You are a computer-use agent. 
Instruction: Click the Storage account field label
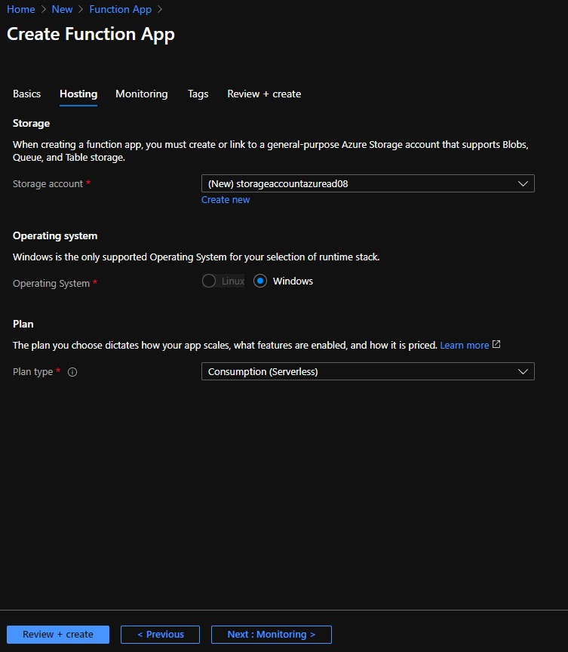coord(48,184)
